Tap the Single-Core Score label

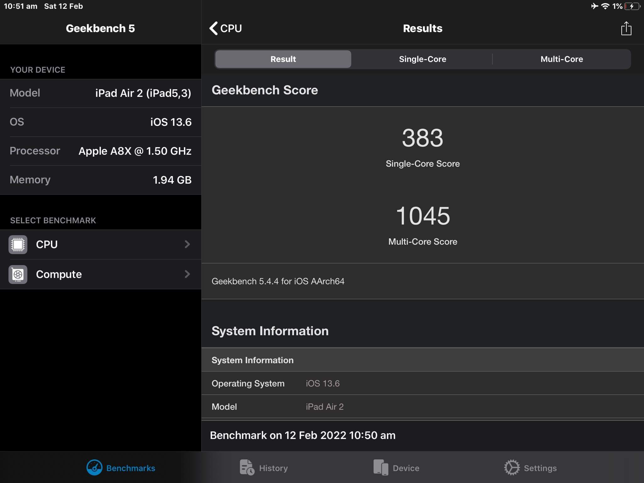(423, 164)
